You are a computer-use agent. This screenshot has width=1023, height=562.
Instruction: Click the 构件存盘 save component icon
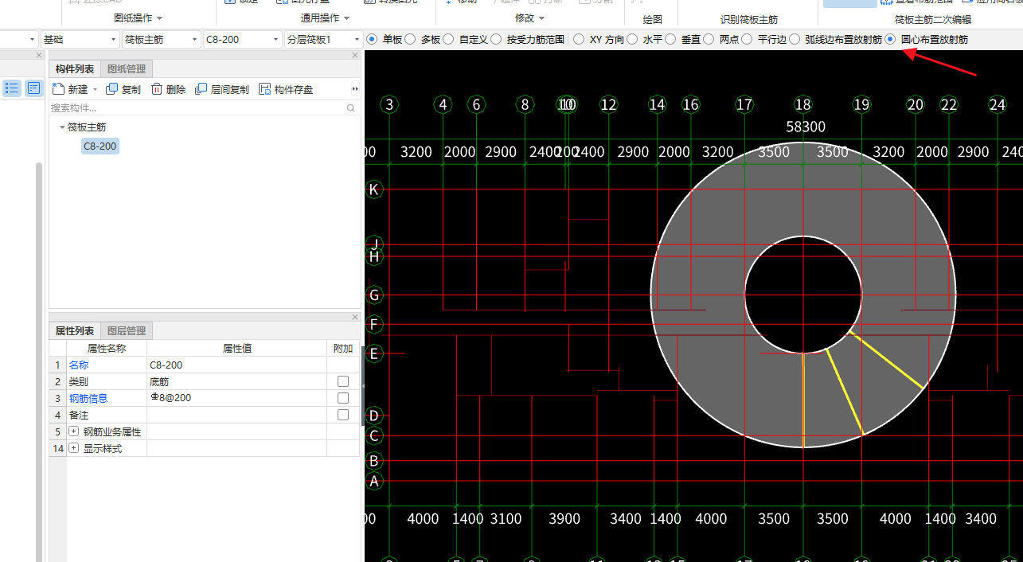265,89
